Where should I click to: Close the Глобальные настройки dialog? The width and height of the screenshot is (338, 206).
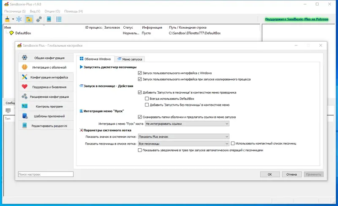point(321,45)
